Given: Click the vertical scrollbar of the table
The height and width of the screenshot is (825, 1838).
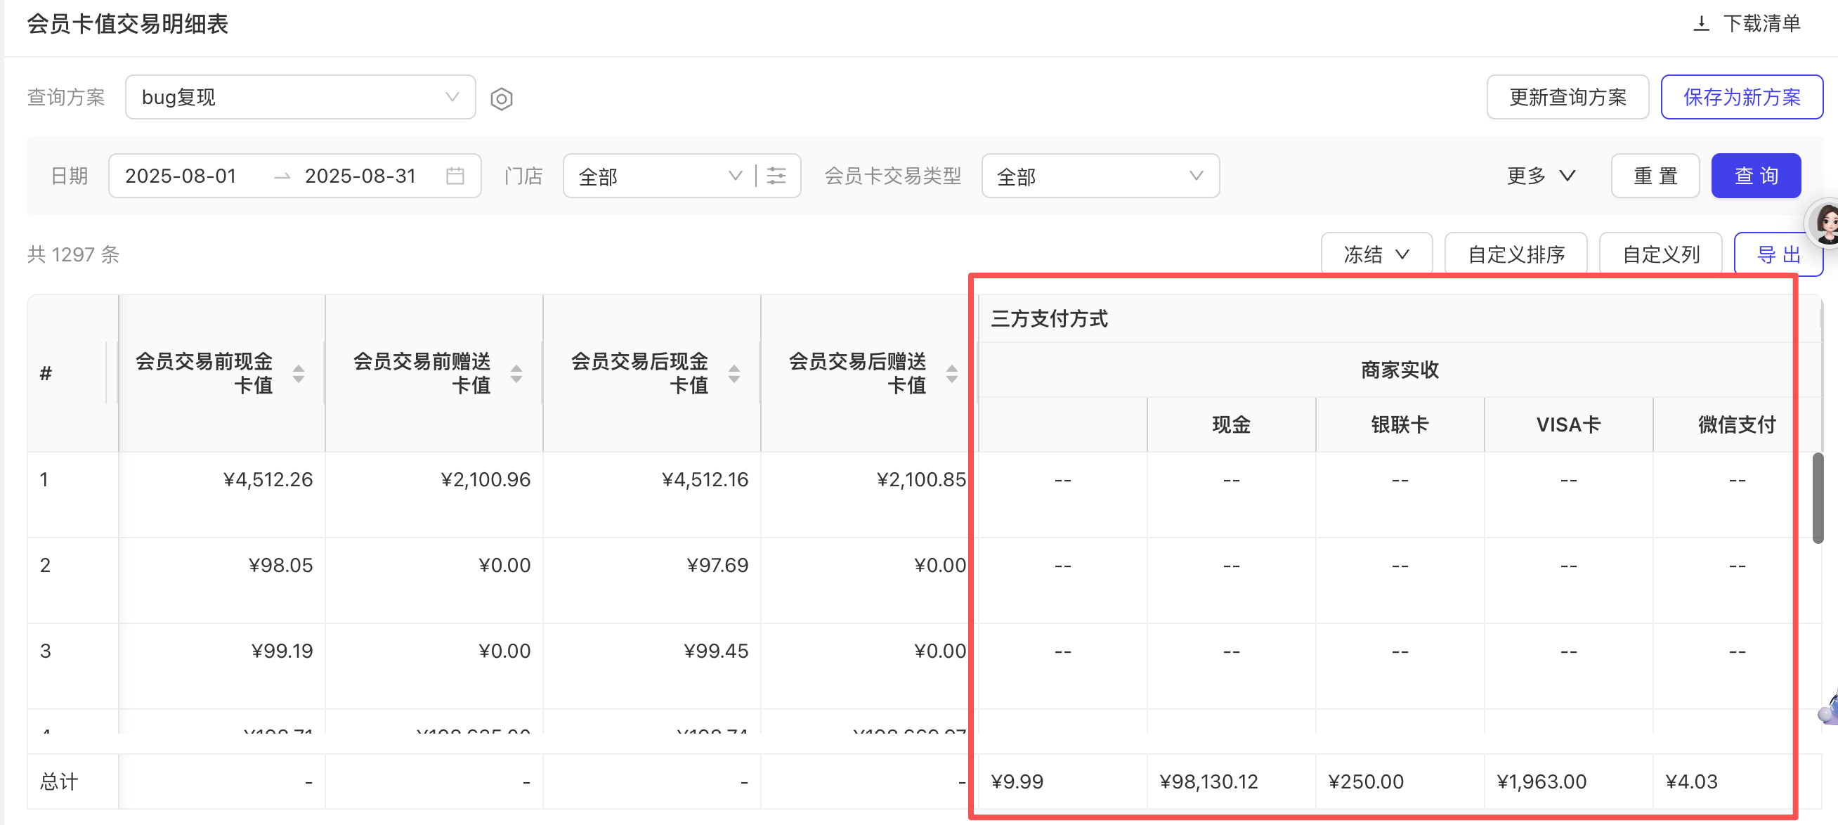Looking at the screenshot, I should tap(1818, 498).
